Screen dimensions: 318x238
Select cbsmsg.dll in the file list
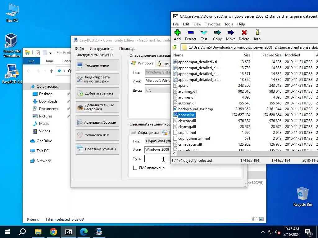pyautogui.click(x=187, y=127)
